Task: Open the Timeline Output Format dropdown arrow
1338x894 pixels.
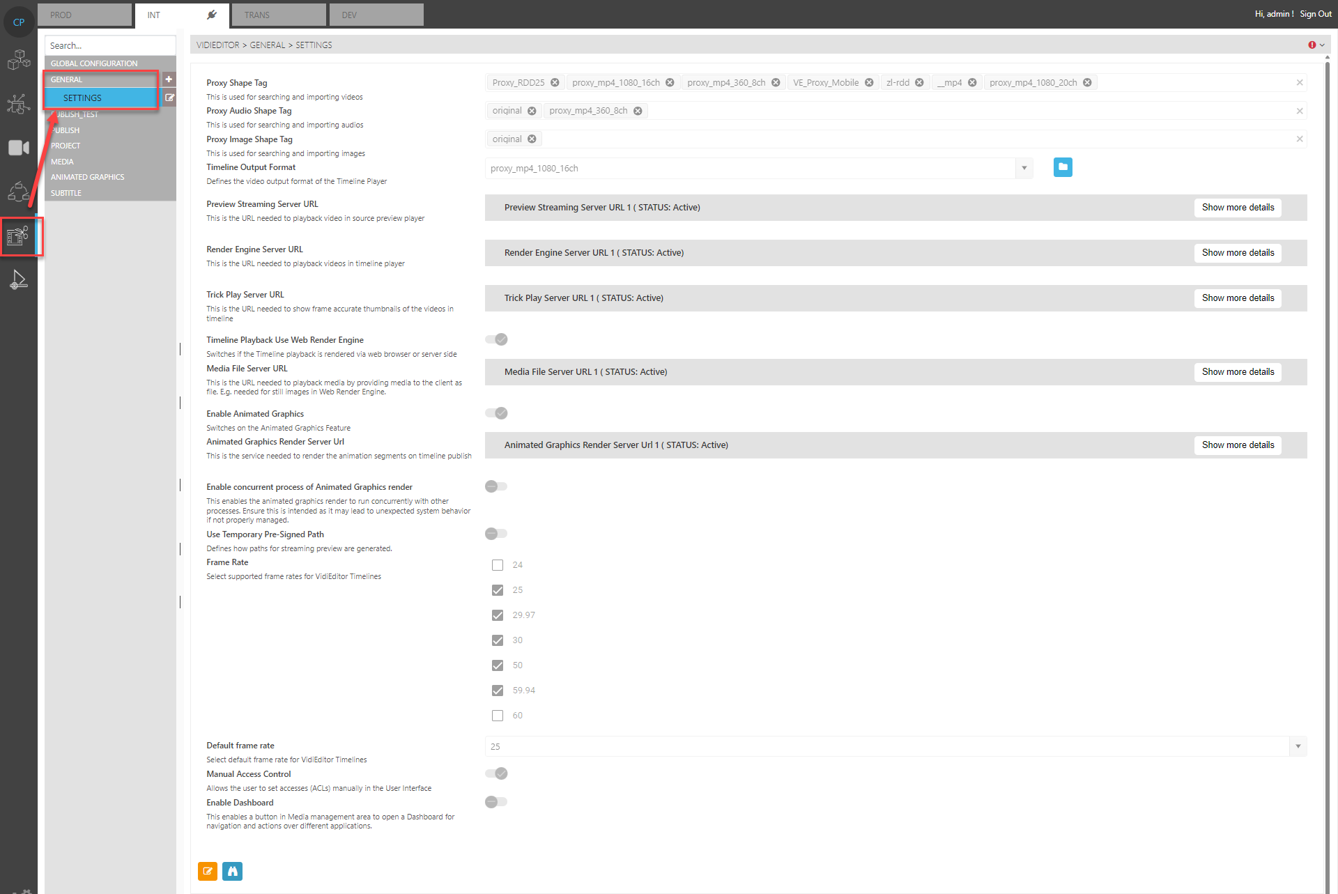Action: tap(1024, 168)
